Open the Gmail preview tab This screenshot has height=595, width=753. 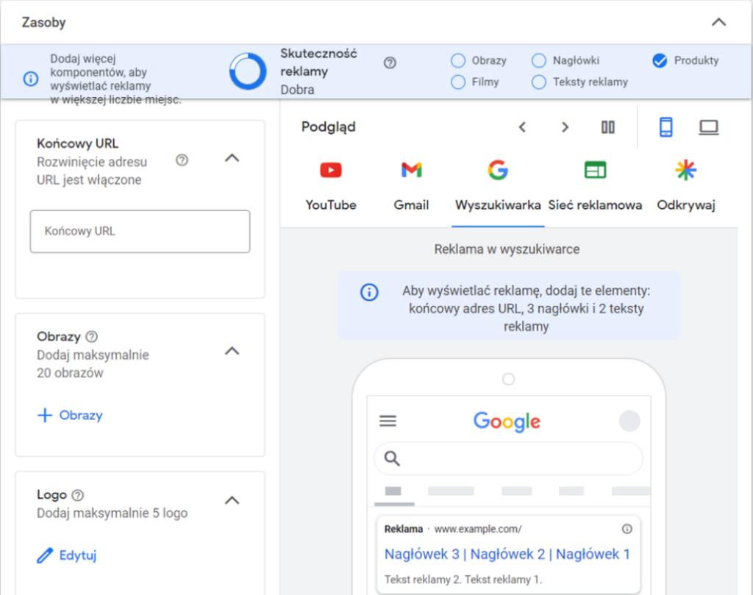pyautogui.click(x=411, y=186)
